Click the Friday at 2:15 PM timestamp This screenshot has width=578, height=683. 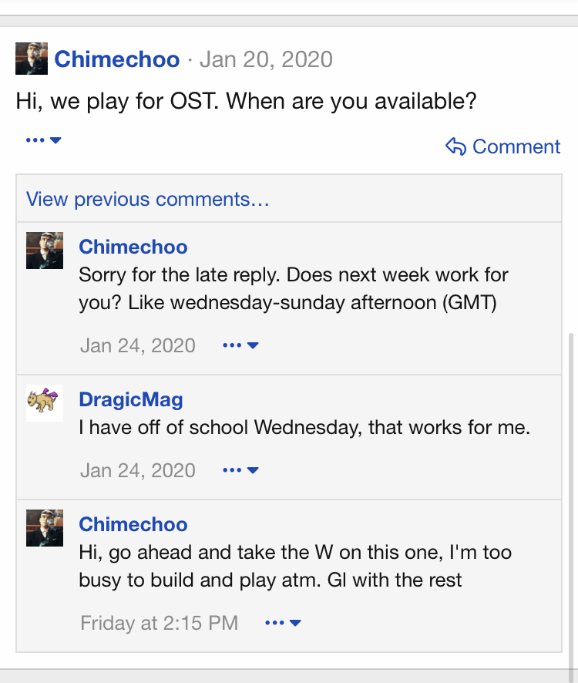click(159, 623)
